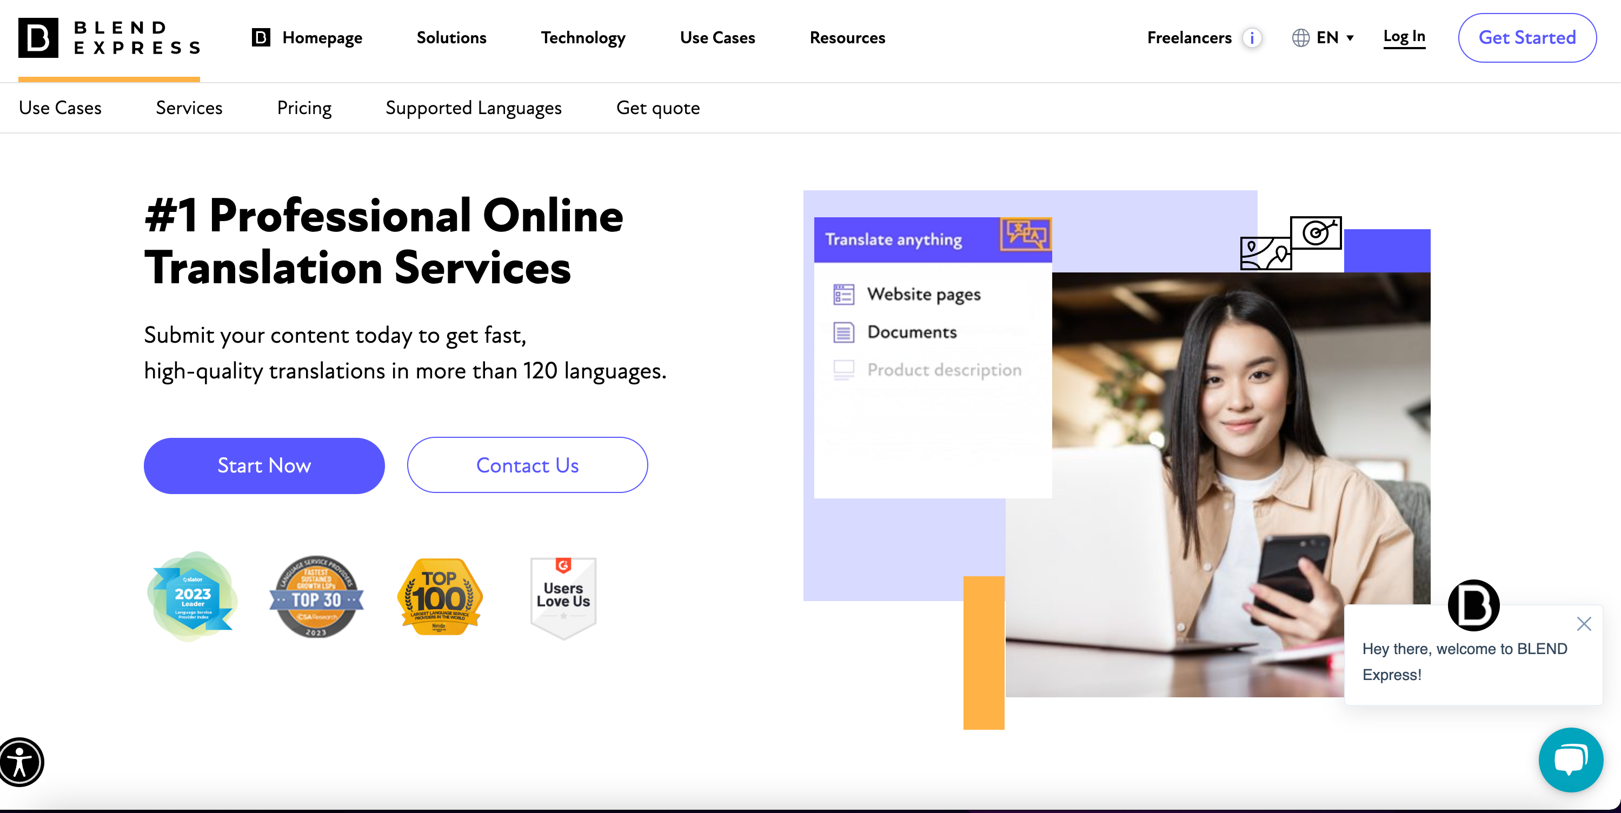The height and width of the screenshot is (813, 1621).
Task: Click the translation icon in Translate anything header
Action: [x=1025, y=235]
